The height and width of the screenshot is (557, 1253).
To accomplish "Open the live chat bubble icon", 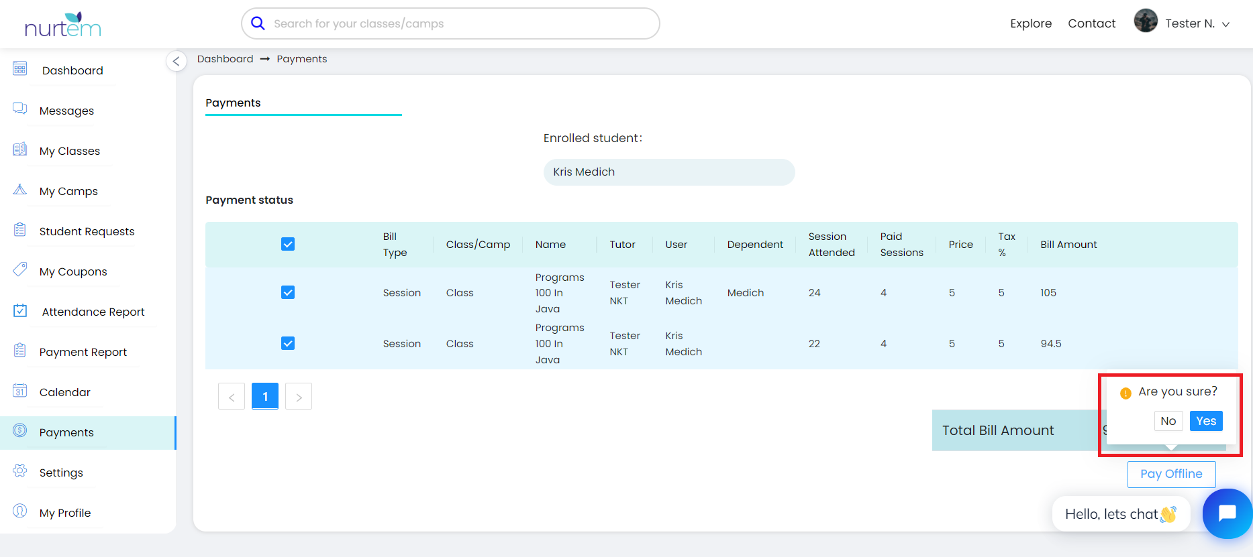I will [1227, 513].
